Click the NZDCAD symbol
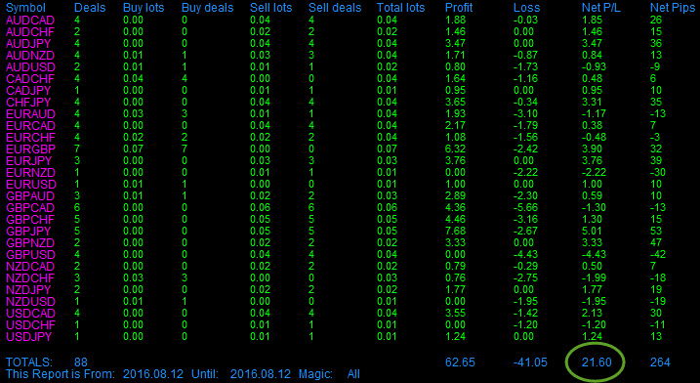Screen dimensions: 700x383 coord(30,267)
